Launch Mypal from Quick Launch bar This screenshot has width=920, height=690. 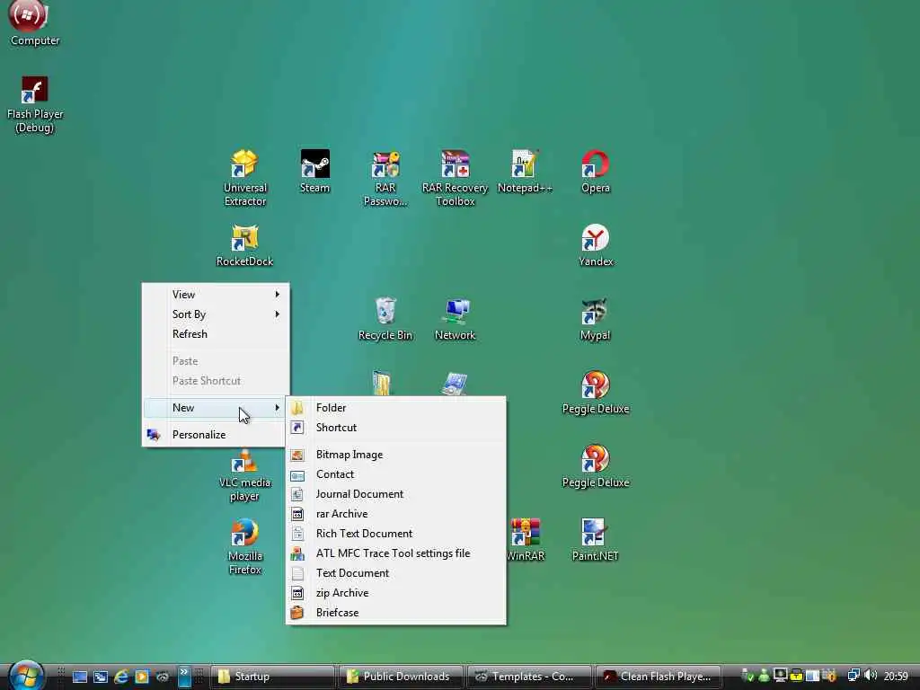(163, 677)
